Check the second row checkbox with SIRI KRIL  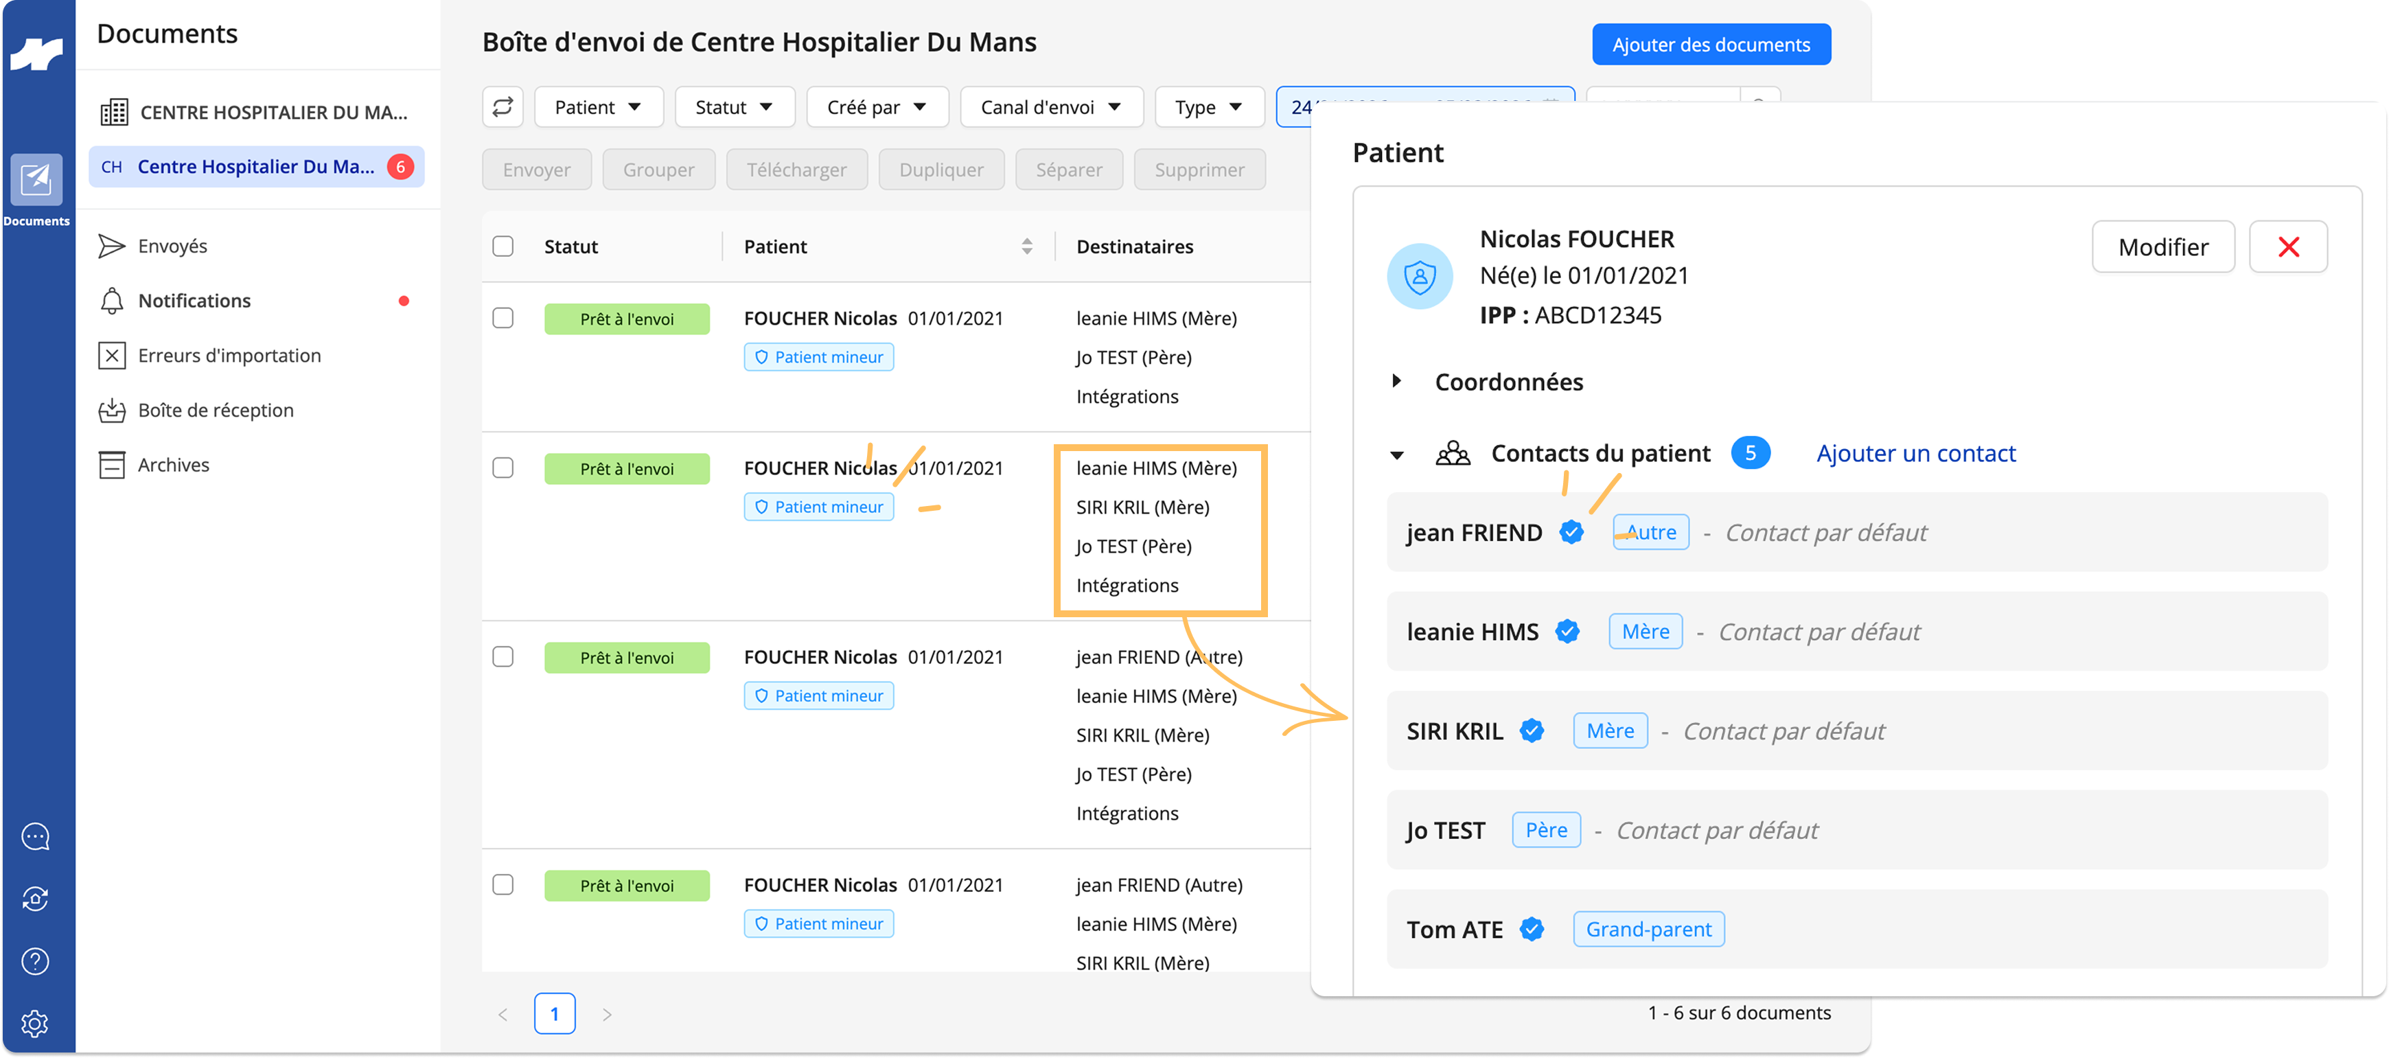point(503,468)
